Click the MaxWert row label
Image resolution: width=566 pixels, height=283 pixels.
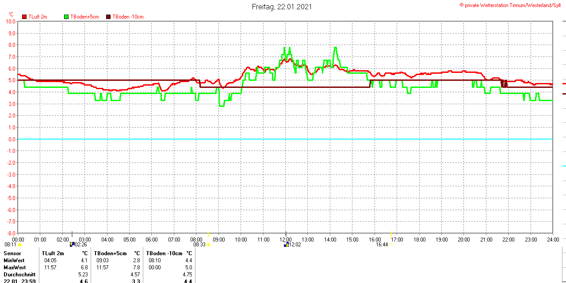tap(15, 268)
